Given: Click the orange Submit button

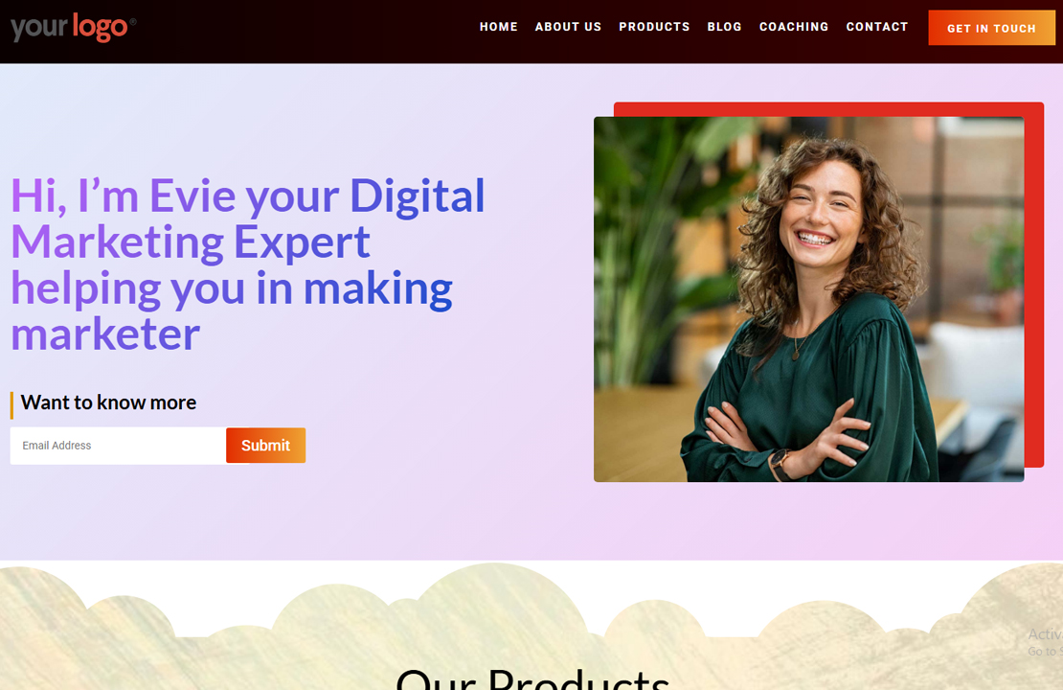Looking at the screenshot, I should (266, 445).
